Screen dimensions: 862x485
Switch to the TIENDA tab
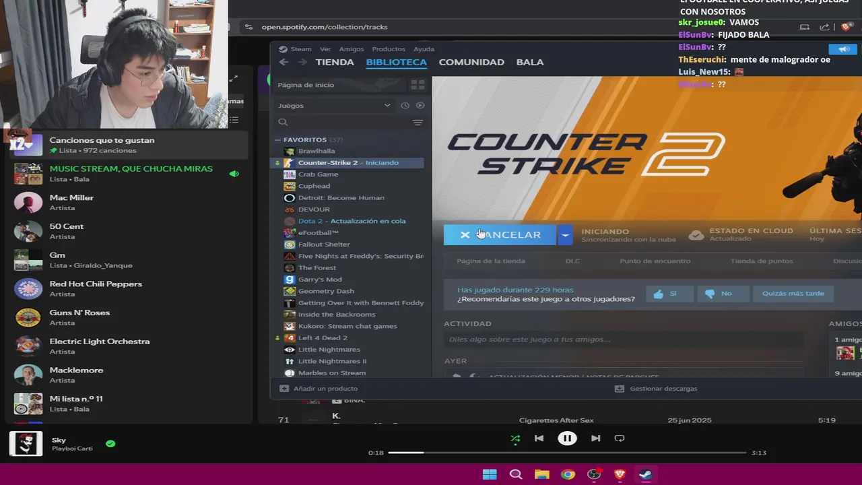point(335,62)
